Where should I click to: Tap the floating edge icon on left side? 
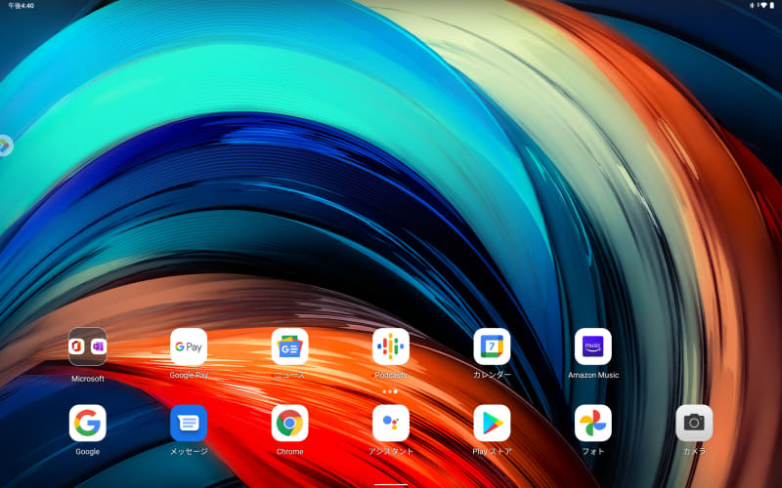(x=5, y=145)
